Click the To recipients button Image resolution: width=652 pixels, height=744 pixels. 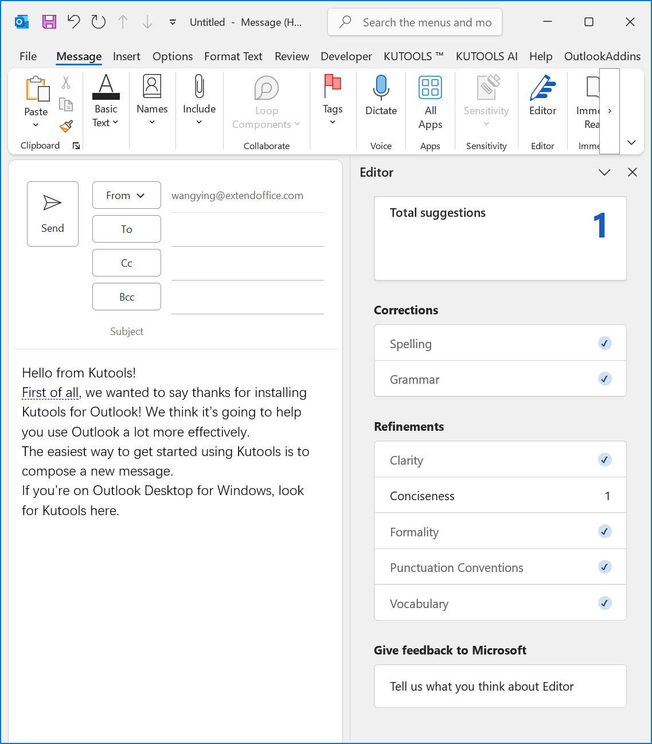[126, 229]
